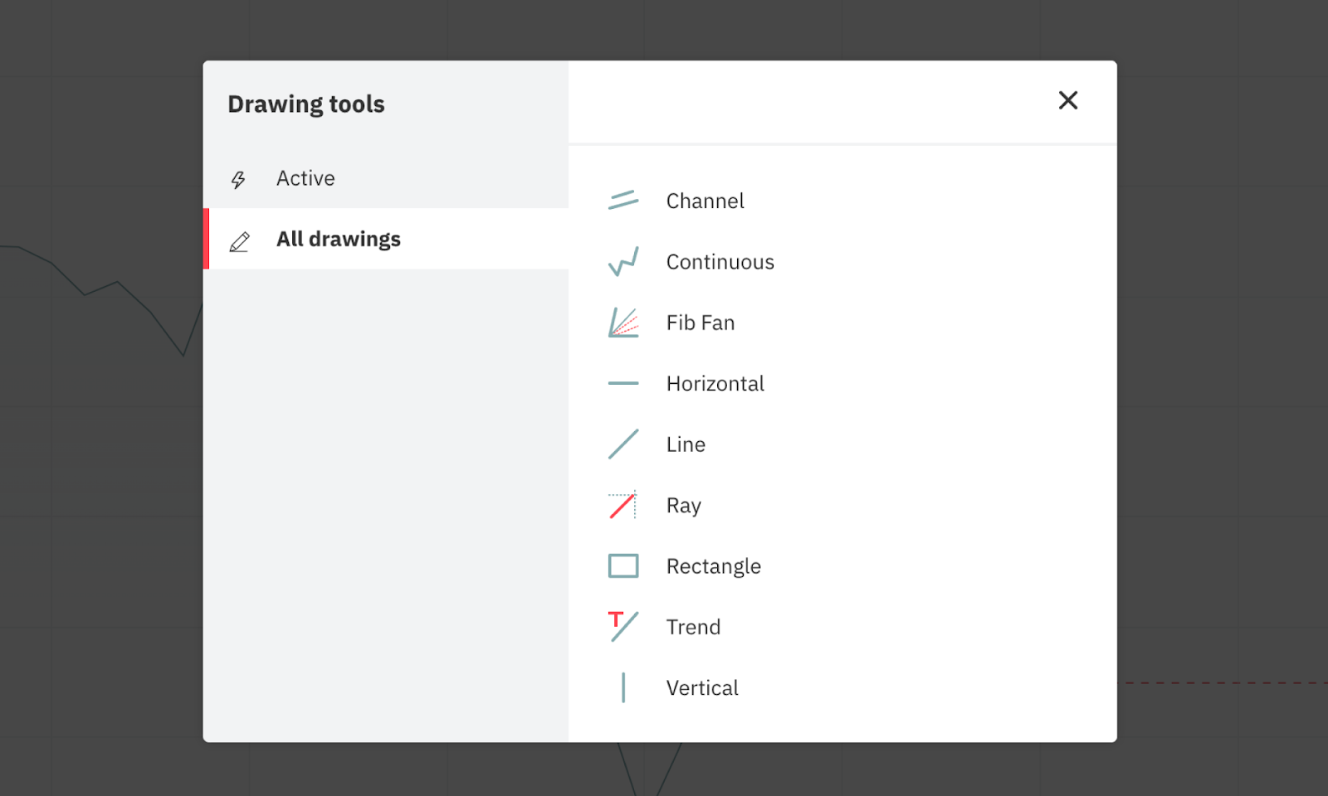Click the Drawing tools heading
The width and height of the screenshot is (1328, 796).
pos(306,104)
